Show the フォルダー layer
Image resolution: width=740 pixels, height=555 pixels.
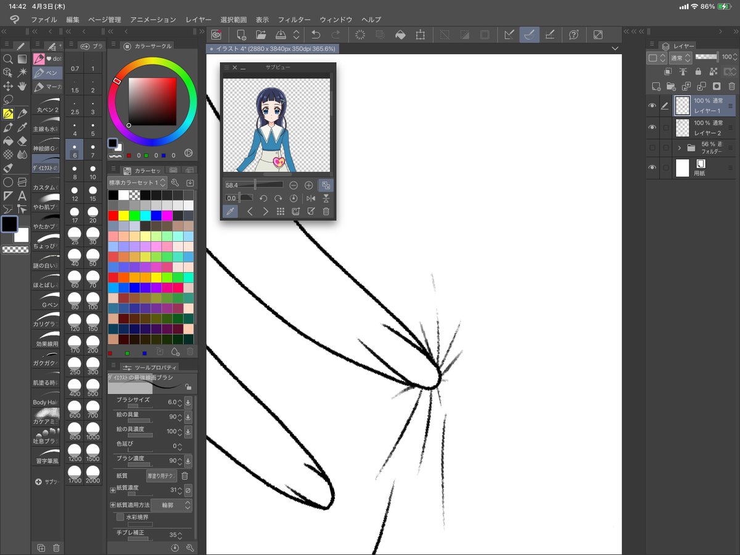pyautogui.click(x=653, y=147)
